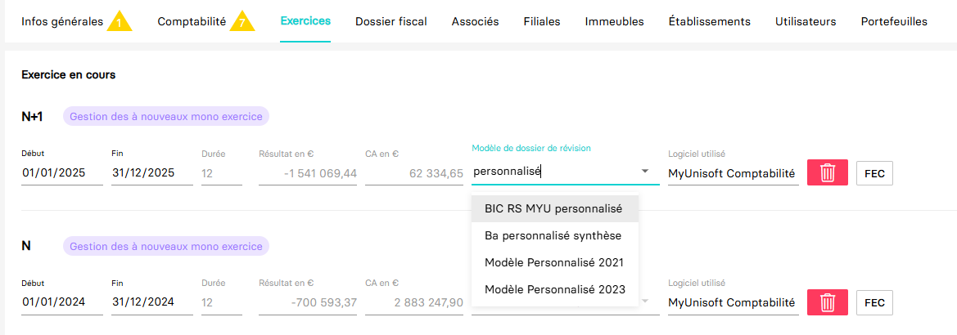The height and width of the screenshot is (335, 957).
Task: Choose Ba personnalisé synthèse option
Action: pyautogui.click(x=553, y=235)
